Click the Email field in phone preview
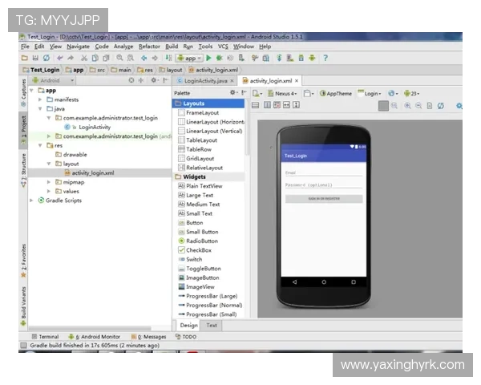 (323, 172)
